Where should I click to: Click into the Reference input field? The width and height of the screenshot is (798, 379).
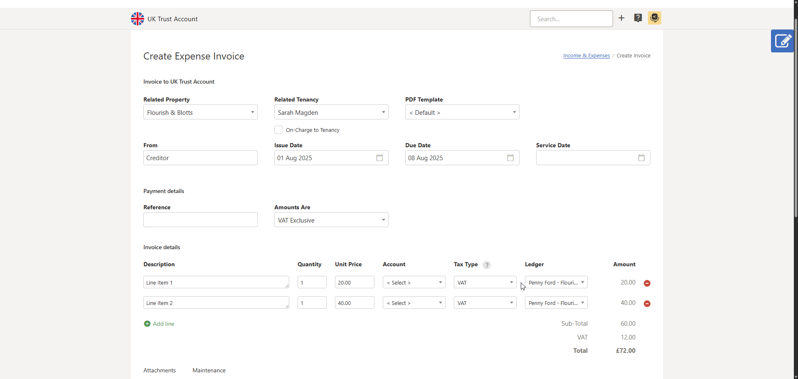tap(200, 220)
